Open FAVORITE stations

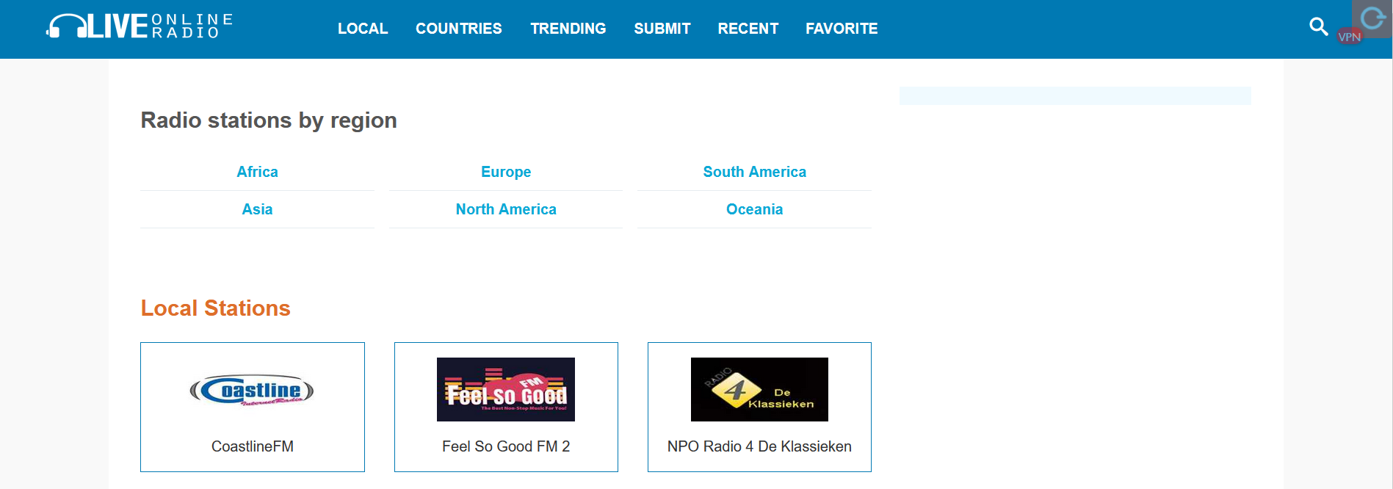point(842,29)
